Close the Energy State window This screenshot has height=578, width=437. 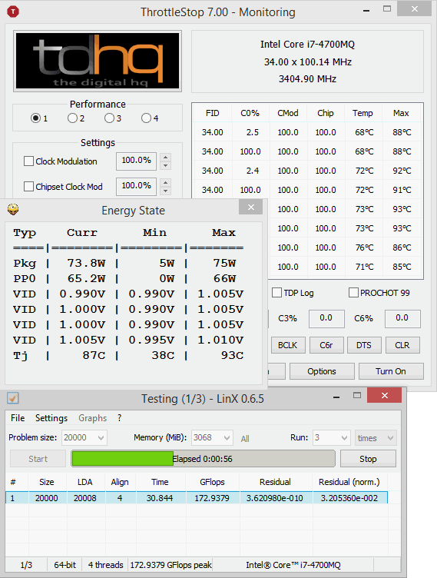point(250,208)
